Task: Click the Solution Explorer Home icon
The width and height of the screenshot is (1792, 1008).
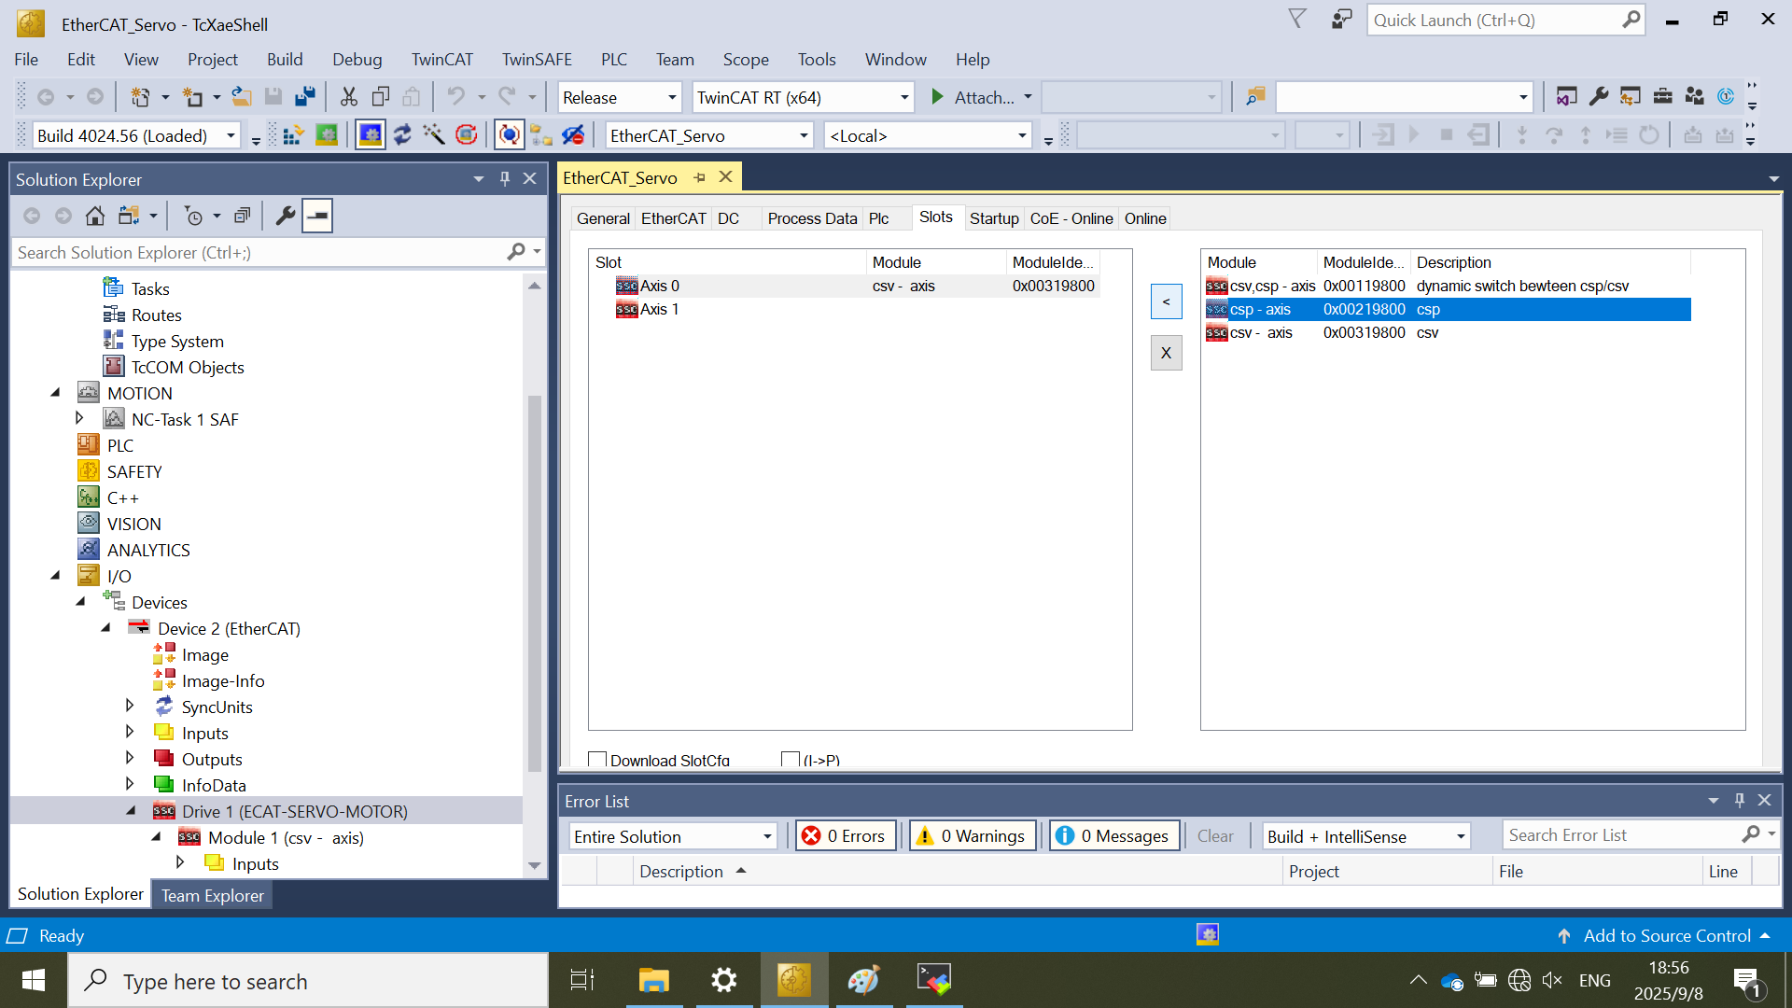Action: point(95,217)
